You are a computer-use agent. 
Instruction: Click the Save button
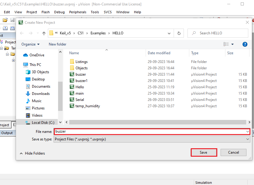[x=204, y=152]
